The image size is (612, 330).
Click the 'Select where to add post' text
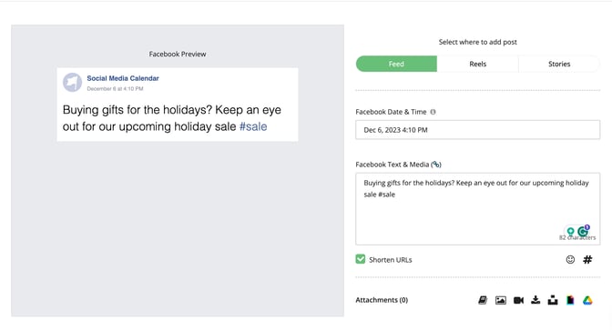[478, 42]
